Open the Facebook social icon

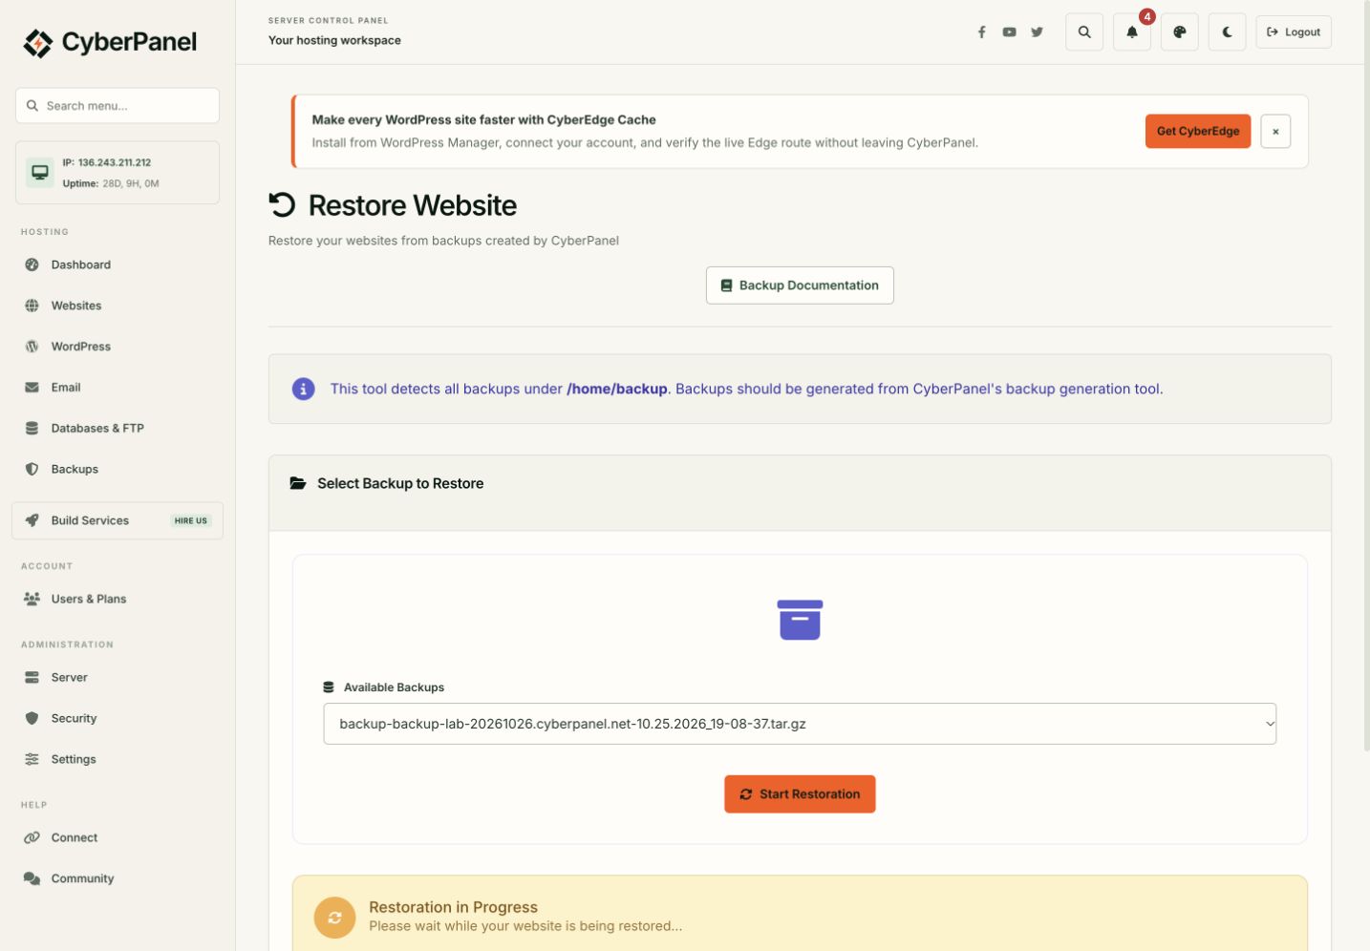(981, 32)
